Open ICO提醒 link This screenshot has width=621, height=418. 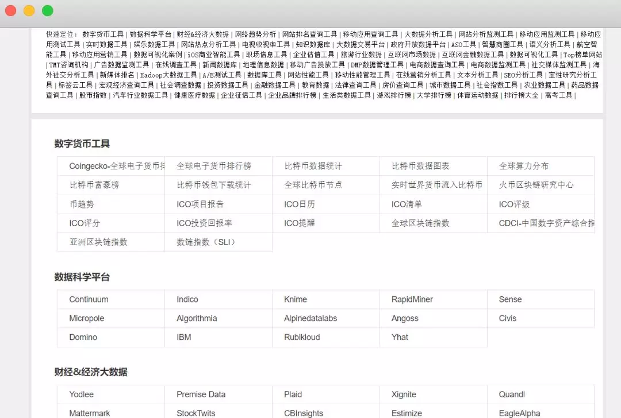pyautogui.click(x=300, y=223)
